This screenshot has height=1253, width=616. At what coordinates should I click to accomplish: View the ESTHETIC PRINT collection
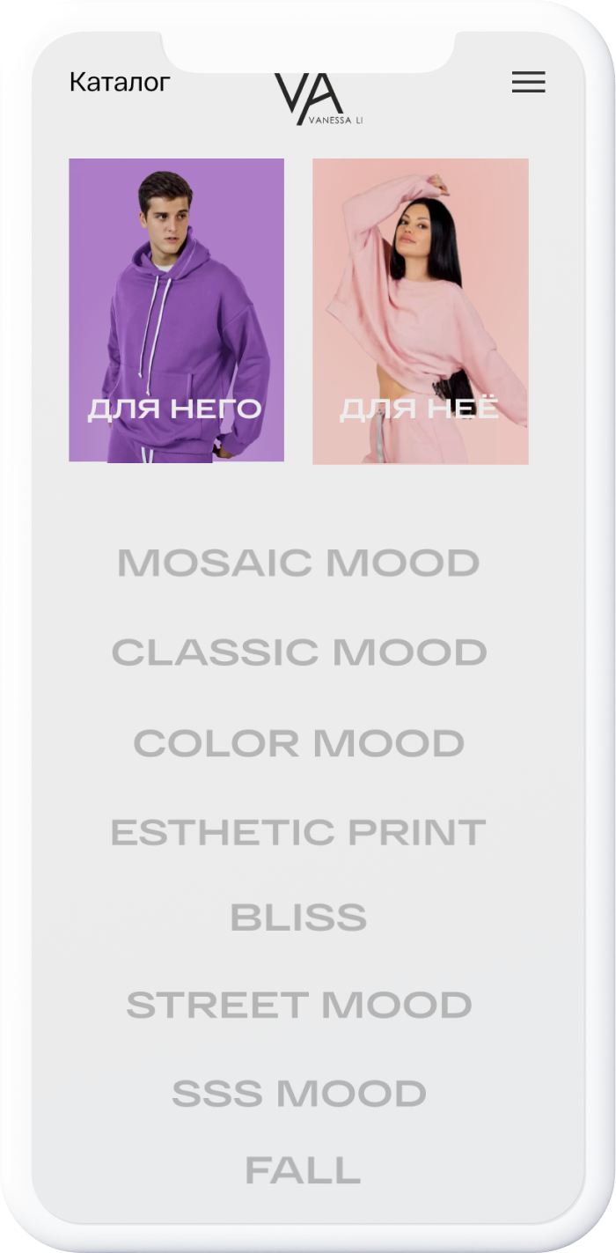(298, 832)
